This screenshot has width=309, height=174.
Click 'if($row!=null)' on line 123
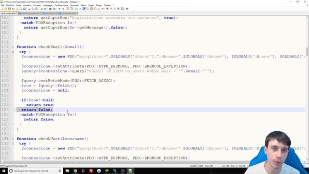pos(38,100)
